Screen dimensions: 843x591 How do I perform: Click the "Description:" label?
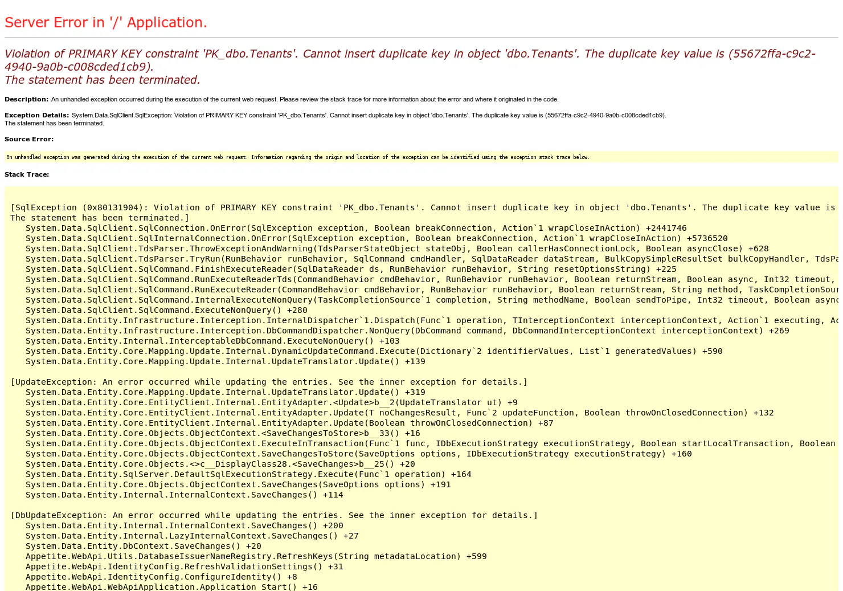coord(27,99)
